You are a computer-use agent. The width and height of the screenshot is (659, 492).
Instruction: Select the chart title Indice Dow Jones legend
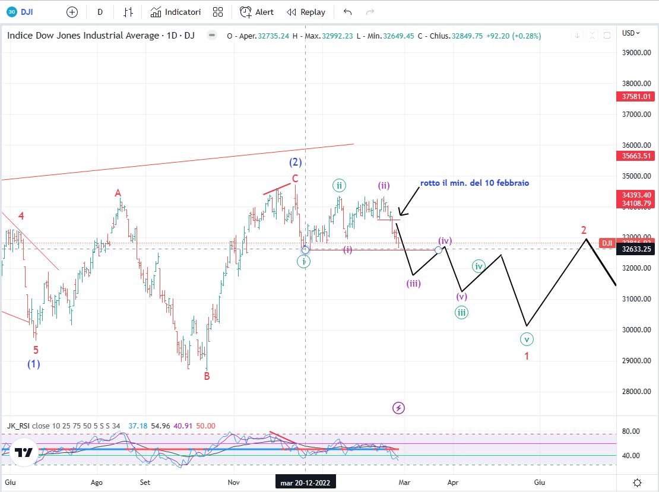point(101,35)
